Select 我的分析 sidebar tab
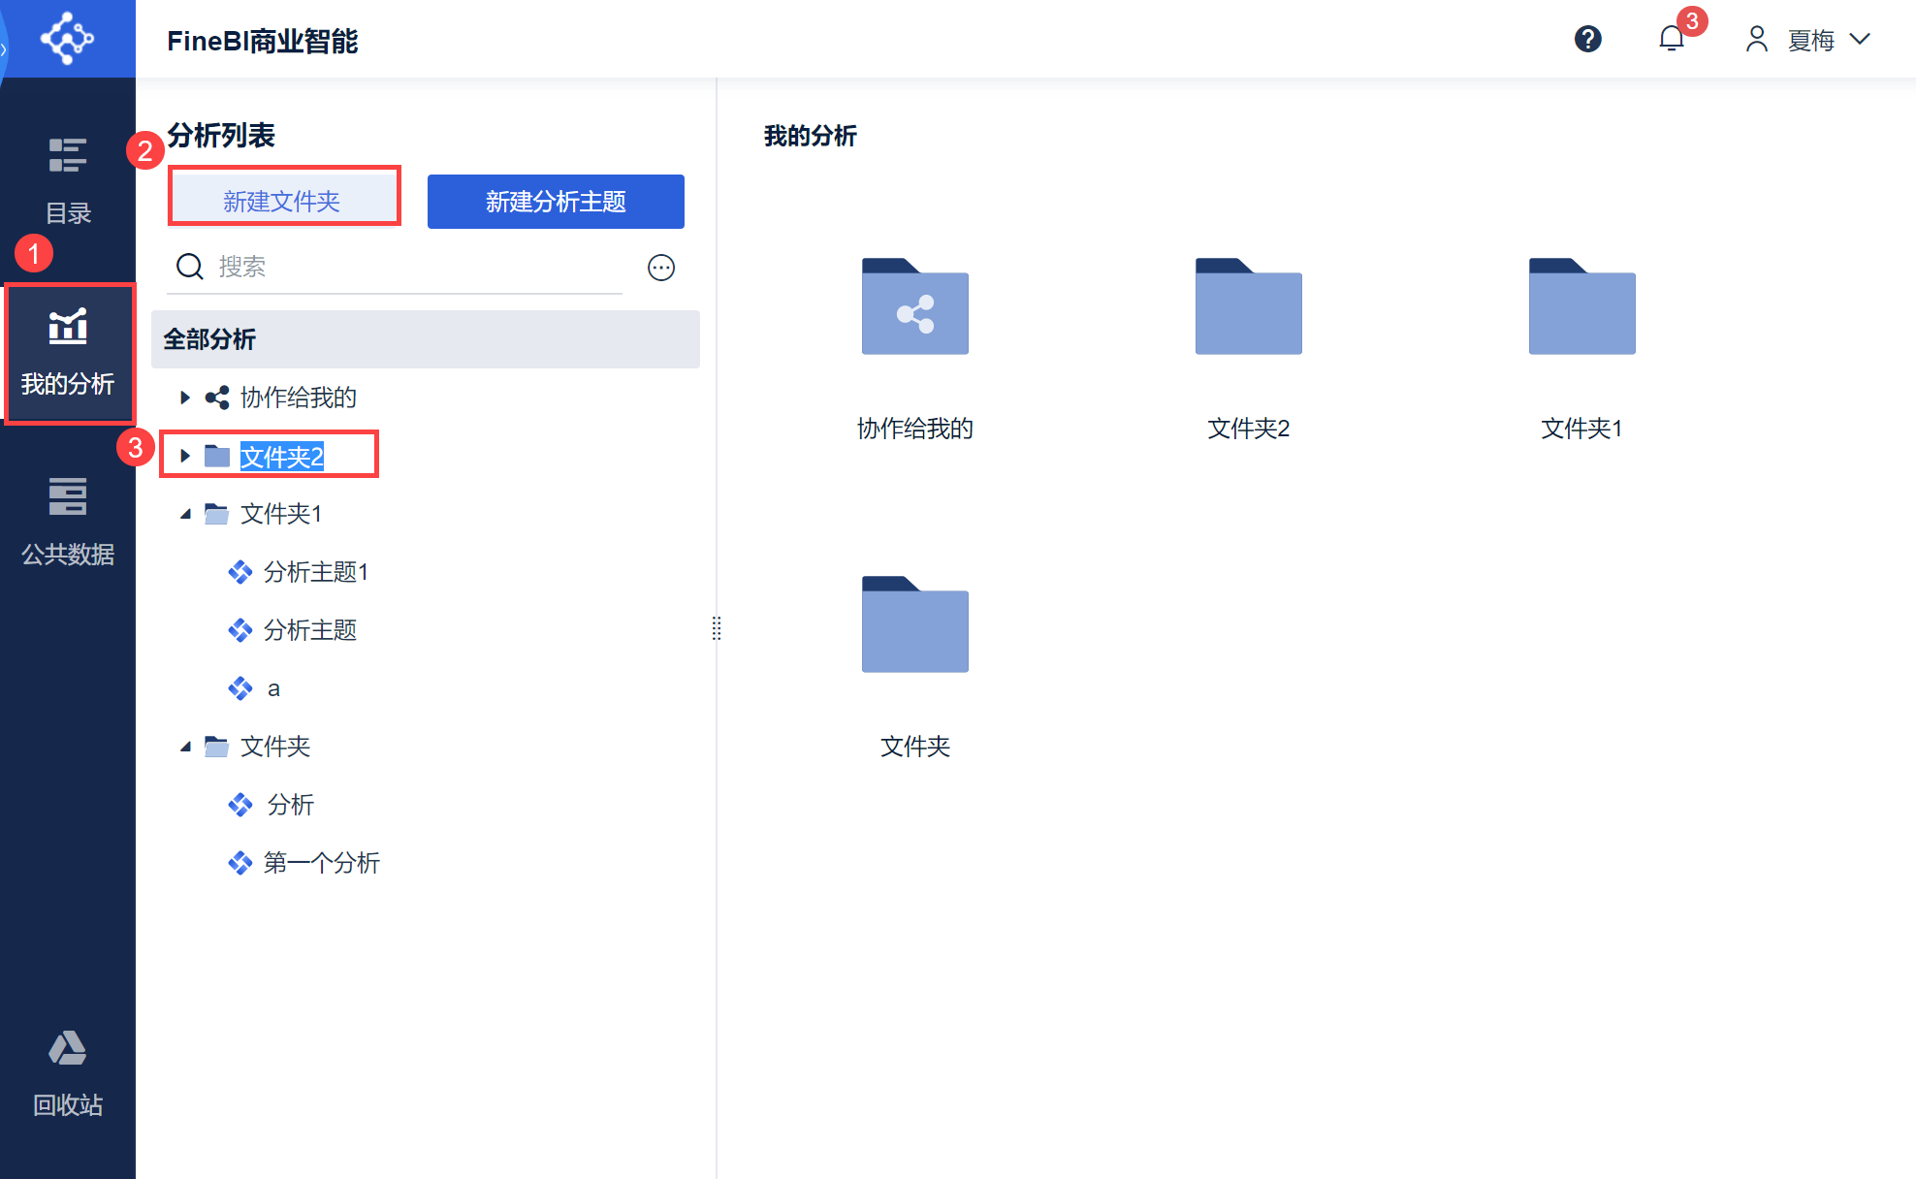This screenshot has width=1916, height=1179. 68,352
